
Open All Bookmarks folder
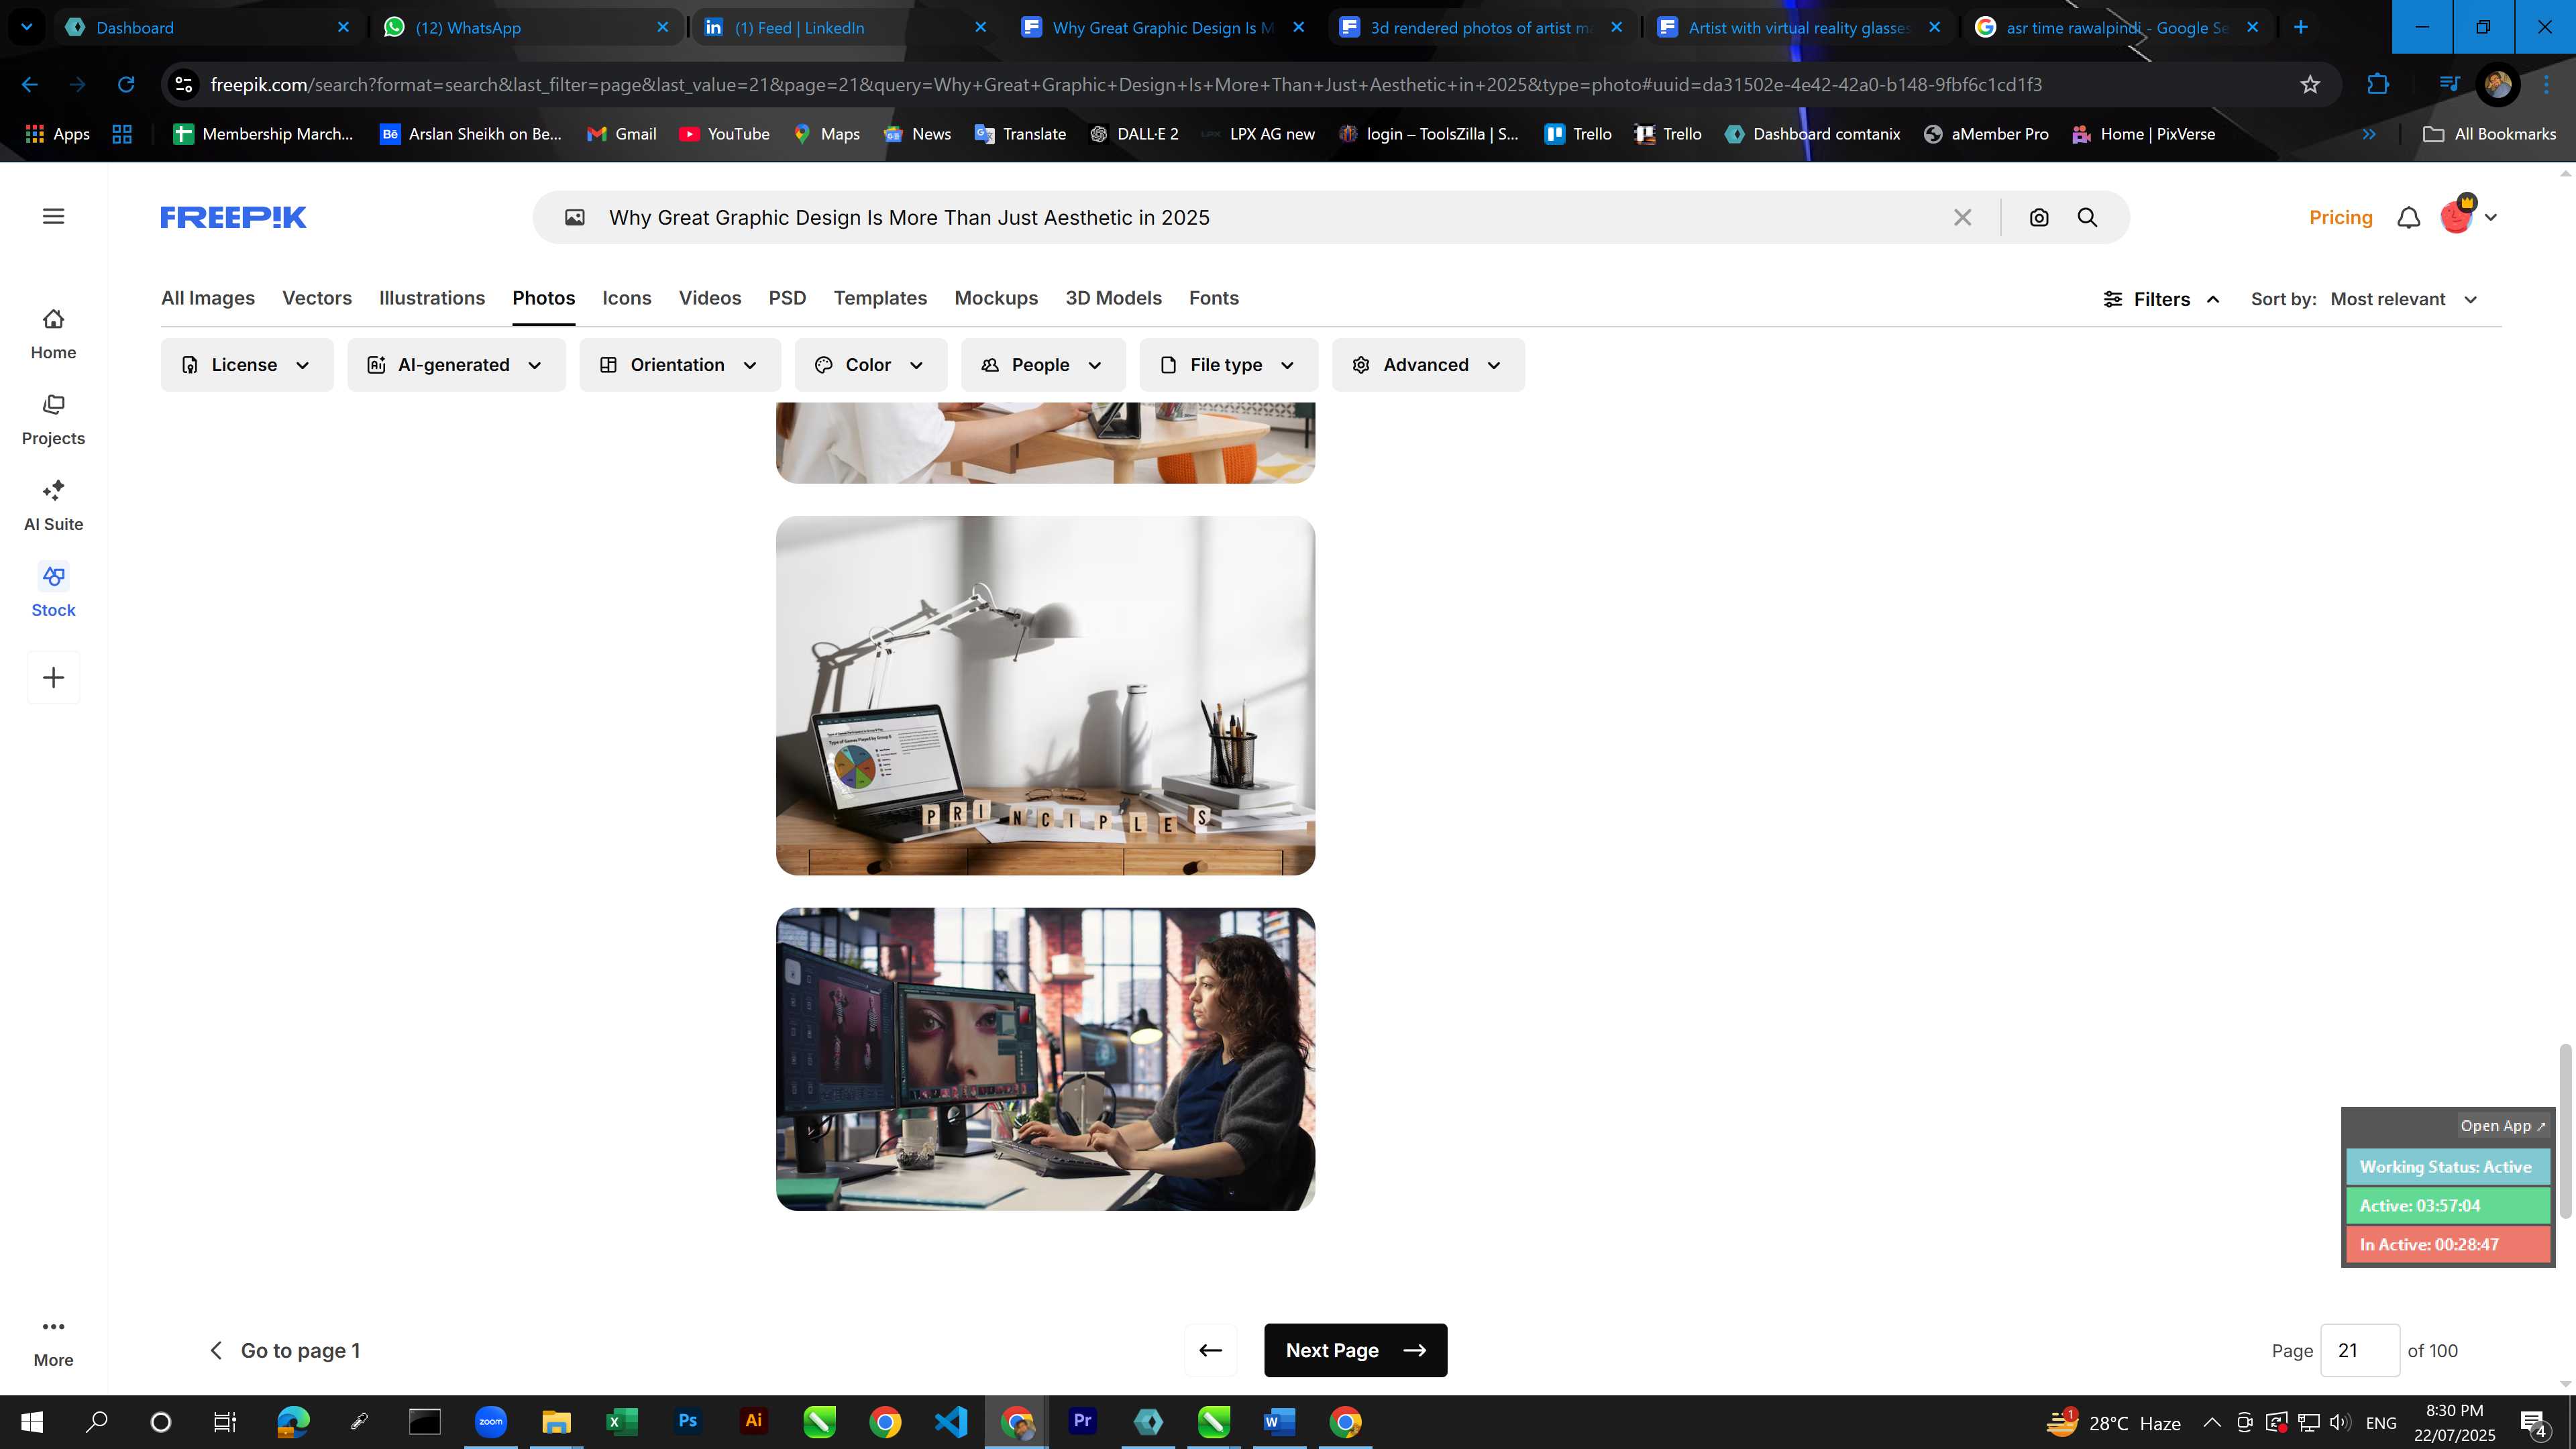(2490, 134)
